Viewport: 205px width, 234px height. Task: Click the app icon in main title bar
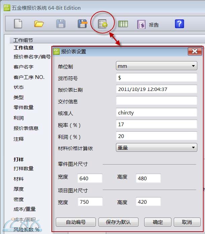(7, 8)
